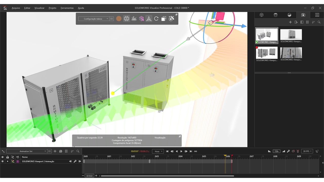
Task: Click the panel divider dots expander
Action: [289, 73]
